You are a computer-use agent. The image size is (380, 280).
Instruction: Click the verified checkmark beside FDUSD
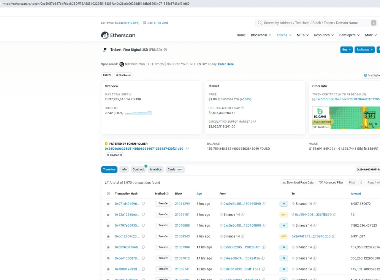point(165,50)
